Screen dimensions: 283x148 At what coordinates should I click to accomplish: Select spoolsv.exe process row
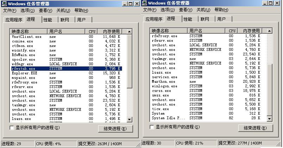pos(66,59)
